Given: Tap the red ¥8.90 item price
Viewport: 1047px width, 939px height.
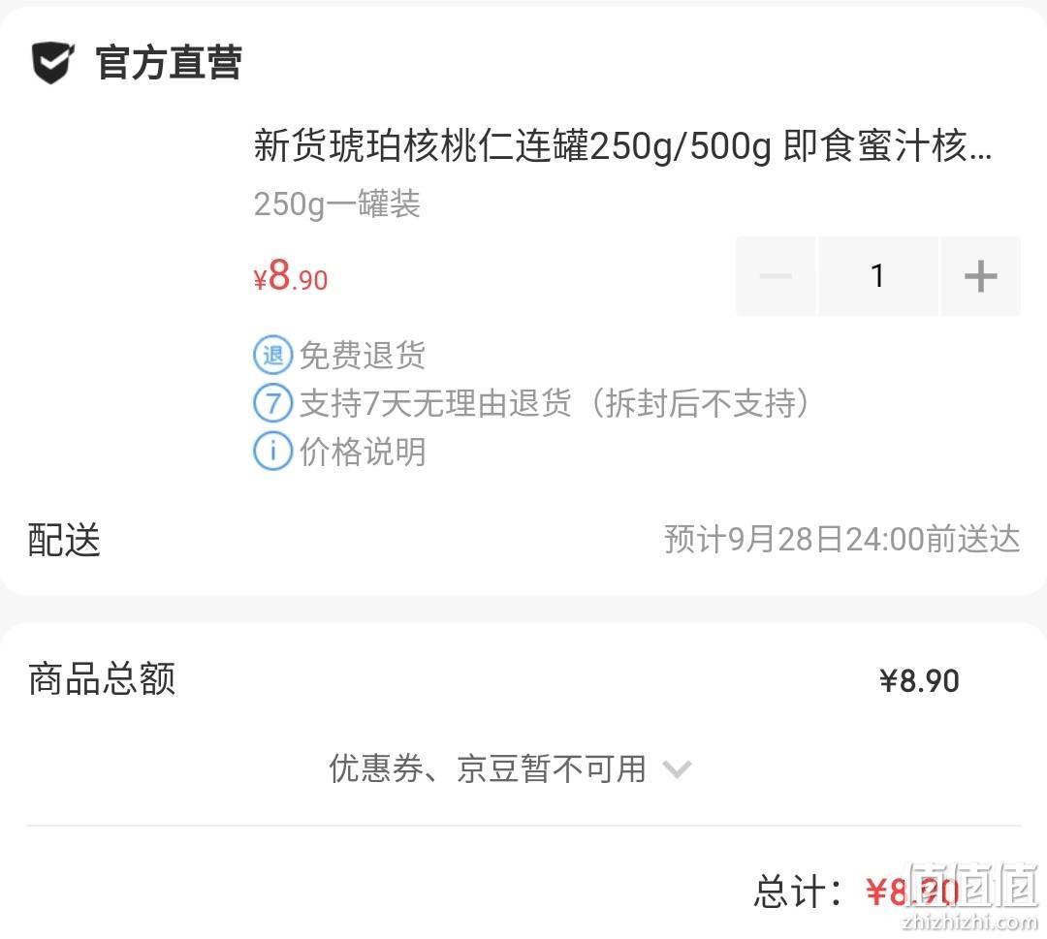Looking at the screenshot, I should pos(291,275).
